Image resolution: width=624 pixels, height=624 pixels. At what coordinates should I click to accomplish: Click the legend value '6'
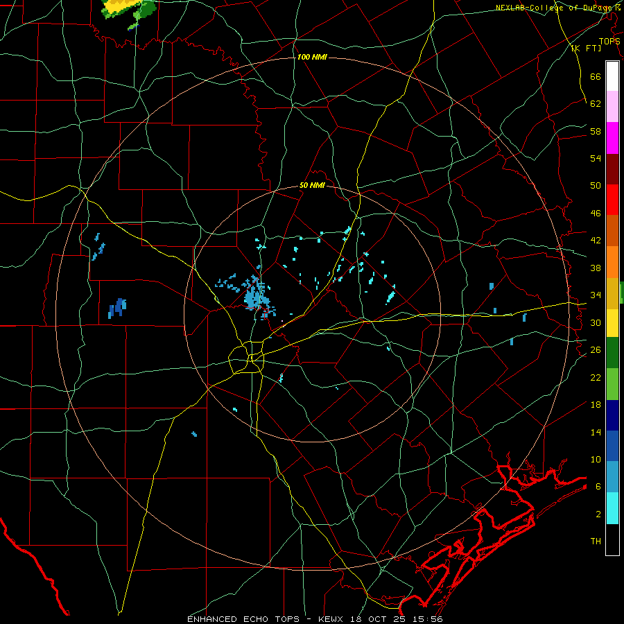(598, 487)
